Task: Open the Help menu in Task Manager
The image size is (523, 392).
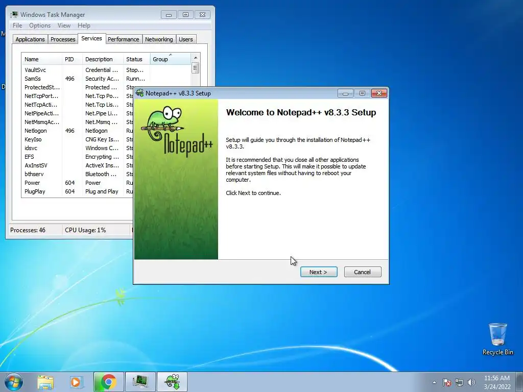Action: [x=84, y=26]
